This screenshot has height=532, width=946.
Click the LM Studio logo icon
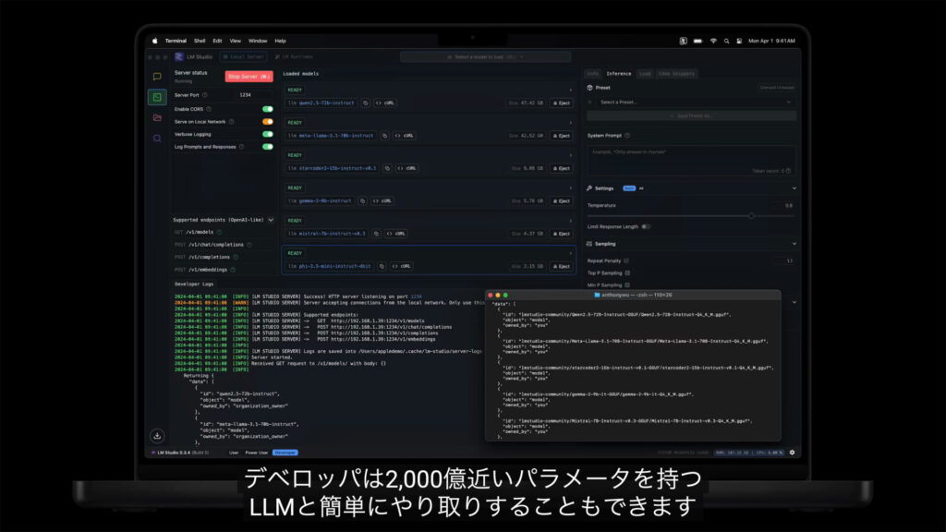(179, 56)
